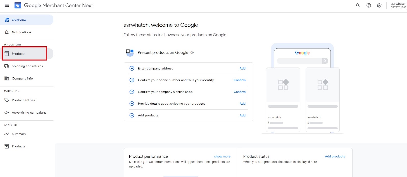
Task: Click arrow icon beside Confirm company's online shop
Action: click(x=132, y=92)
